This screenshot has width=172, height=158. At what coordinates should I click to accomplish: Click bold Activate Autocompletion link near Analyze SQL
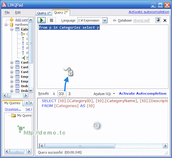point(143,94)
